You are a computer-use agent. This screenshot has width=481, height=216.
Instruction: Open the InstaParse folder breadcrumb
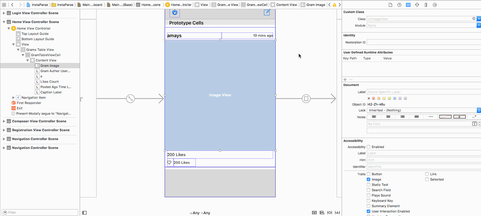[x=63, y=5]
